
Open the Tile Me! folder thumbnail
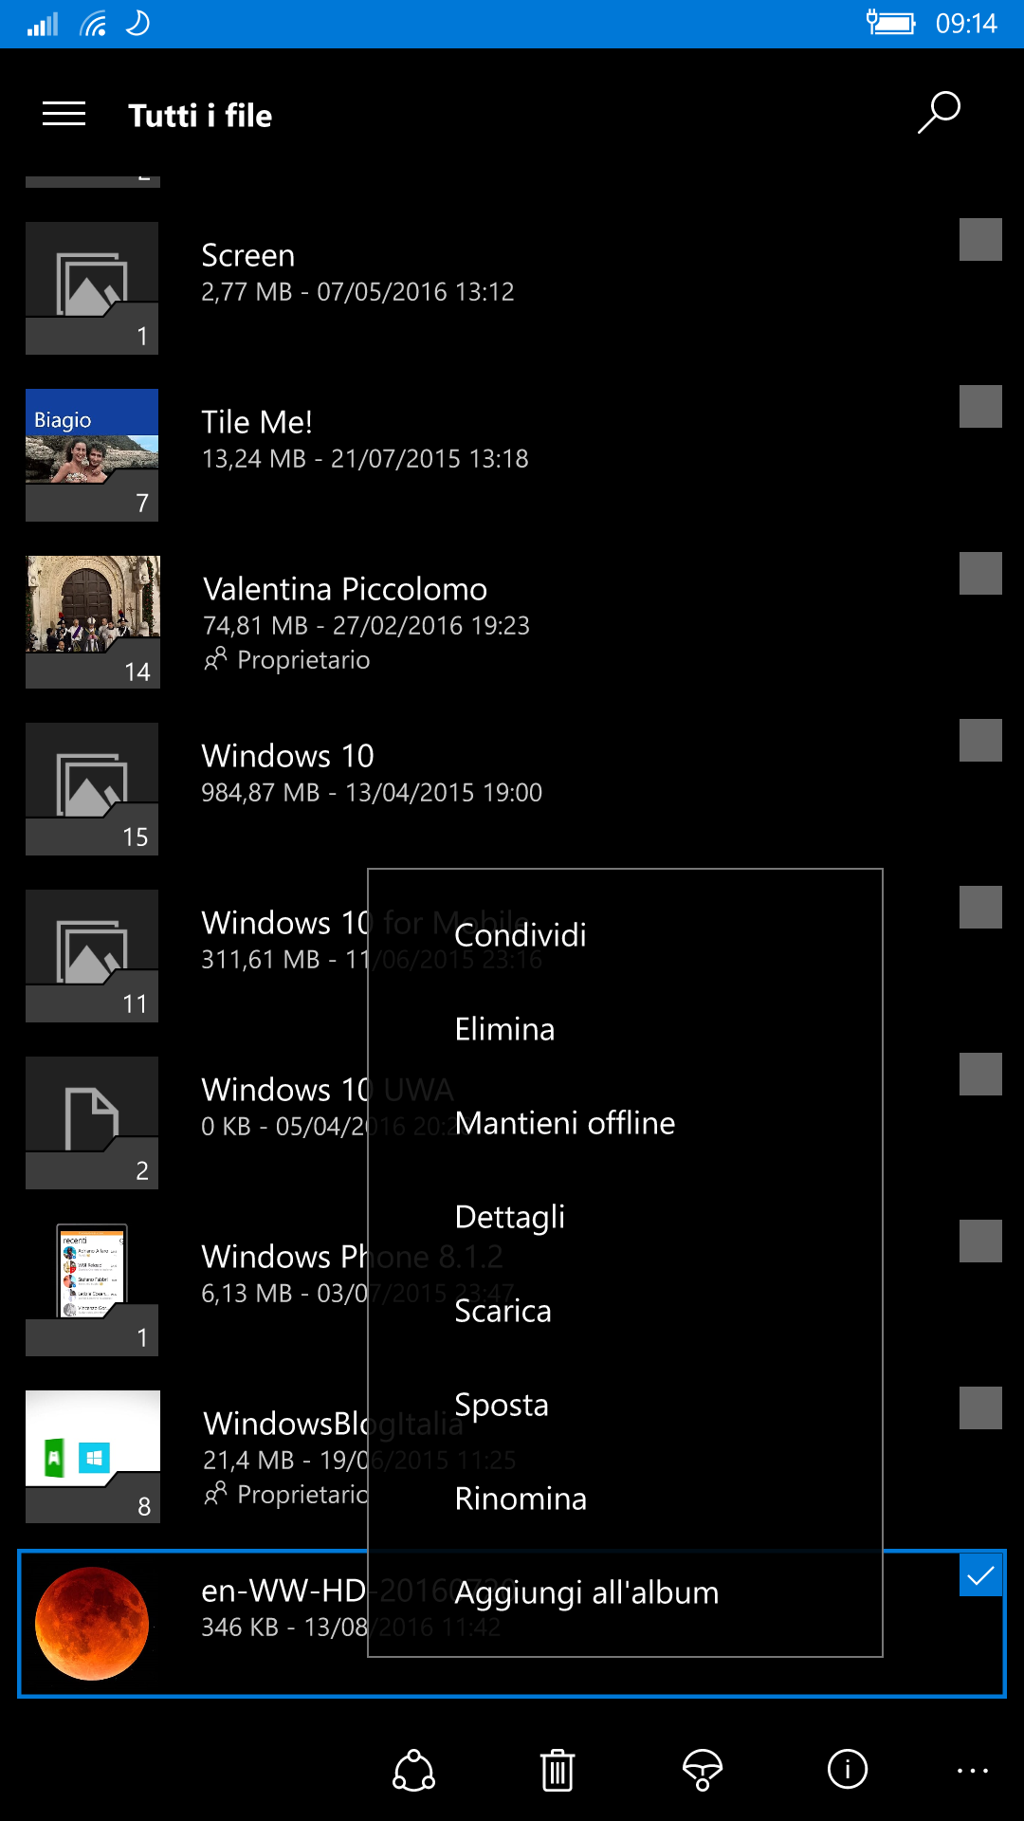[x=92, y=455]
